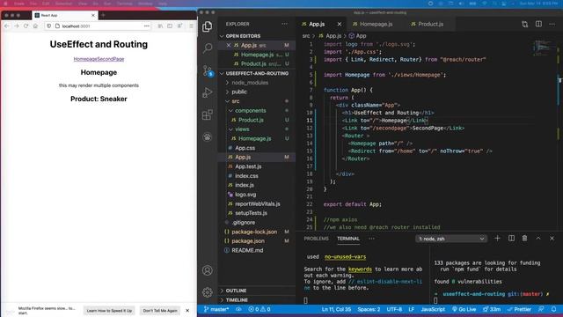
Task: Switch to the Problems panel tab
Action: (316, 239)
